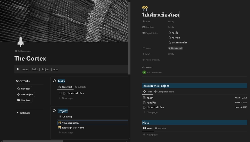This screenshot has height=142, width=250.
Task: Switch to Today Task tab
Action: point(65,87)
